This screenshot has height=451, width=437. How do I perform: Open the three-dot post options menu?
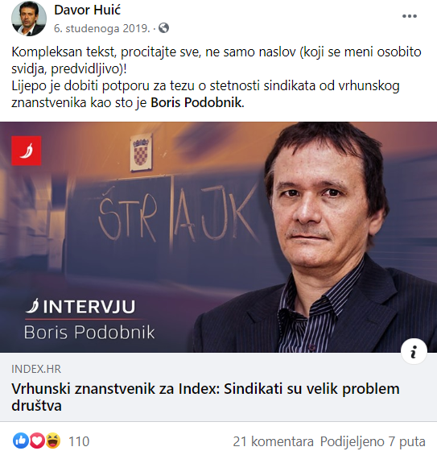pyautogui.click(x=410, y=16)
